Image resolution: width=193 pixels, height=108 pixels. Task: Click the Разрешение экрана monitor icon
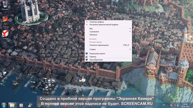coord(87,53)
